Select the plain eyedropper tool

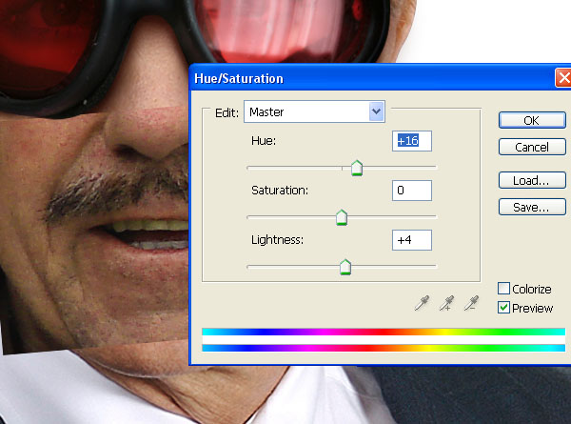point(422,303)
